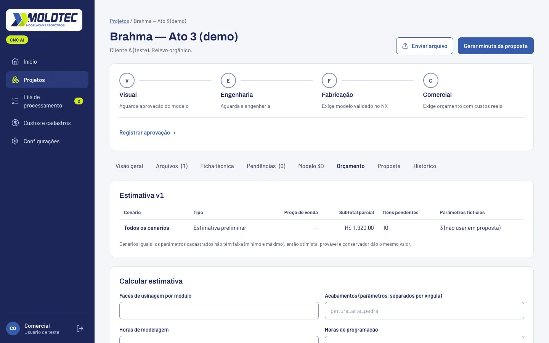Select the Orçamento tab
The height and width of the screenshot is (343, 549).
click(x=351, y=166)
